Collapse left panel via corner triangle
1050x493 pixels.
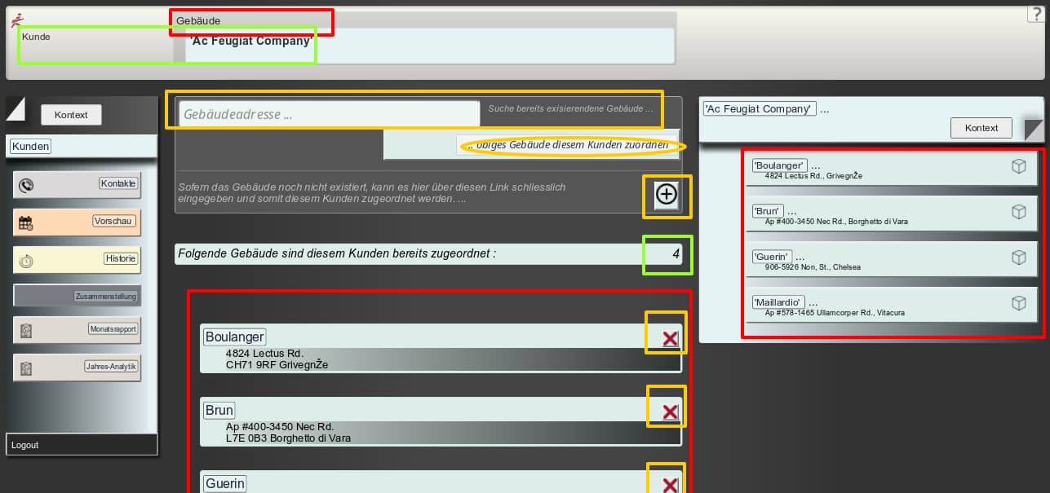(16, 108)
